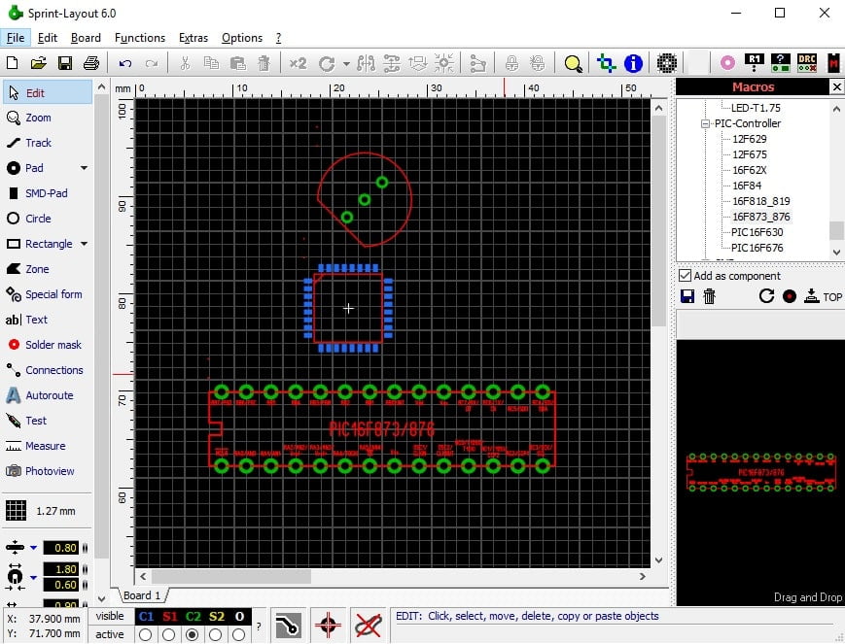Choose the SMD-Pad tool
Image resolution: width=845 pixels, height=644 pixels.
pos(47,193)
